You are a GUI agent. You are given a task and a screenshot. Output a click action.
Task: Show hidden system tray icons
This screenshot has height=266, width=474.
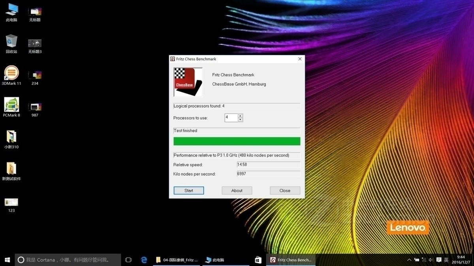[409, 260]
